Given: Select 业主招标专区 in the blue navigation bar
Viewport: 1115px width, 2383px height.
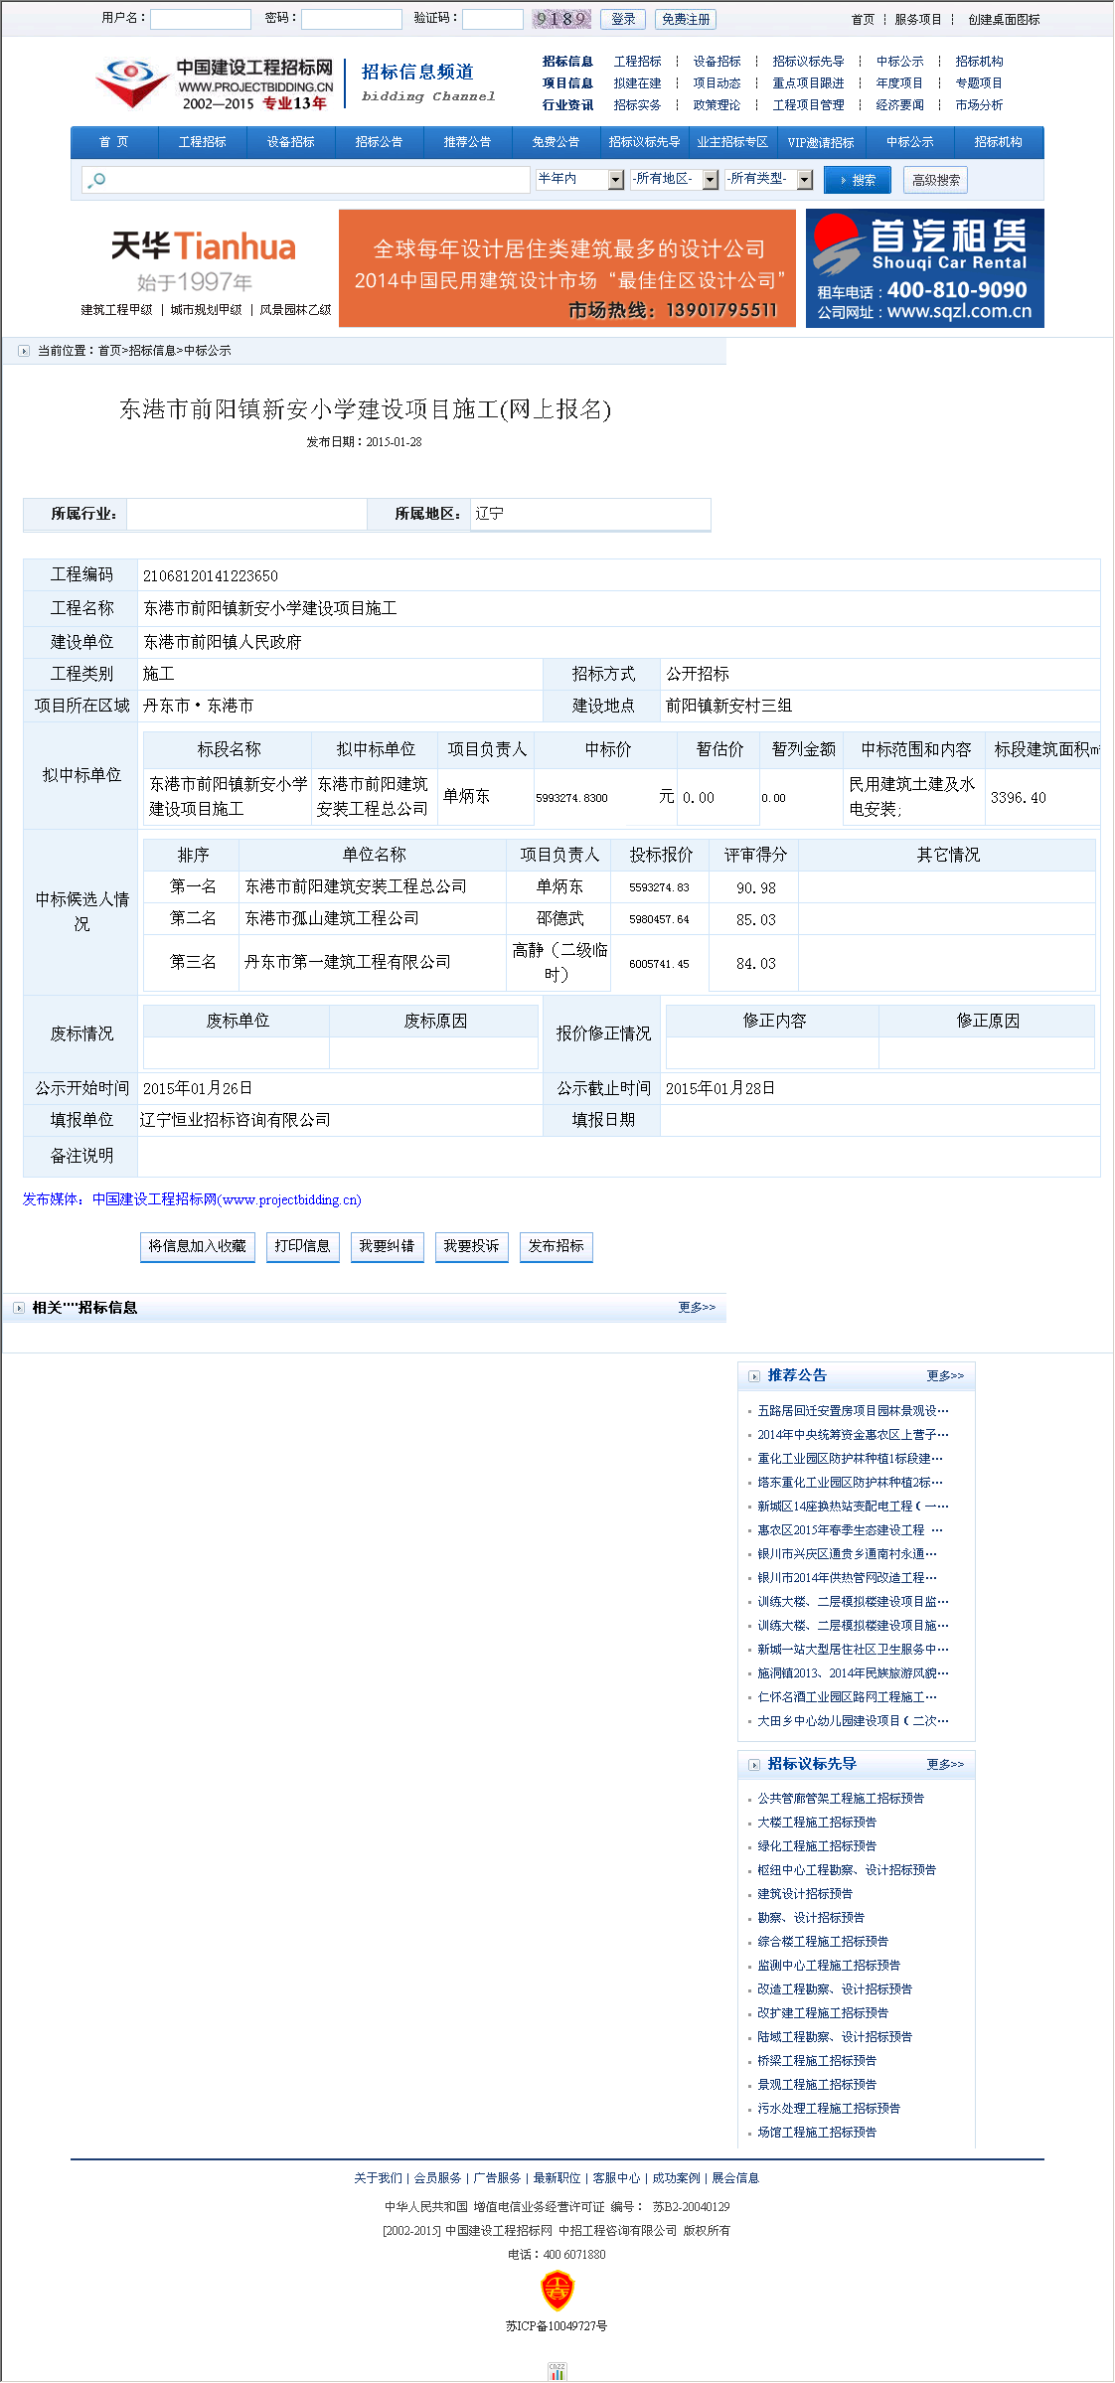Looking at the screenshot, I should coord(733,142).
